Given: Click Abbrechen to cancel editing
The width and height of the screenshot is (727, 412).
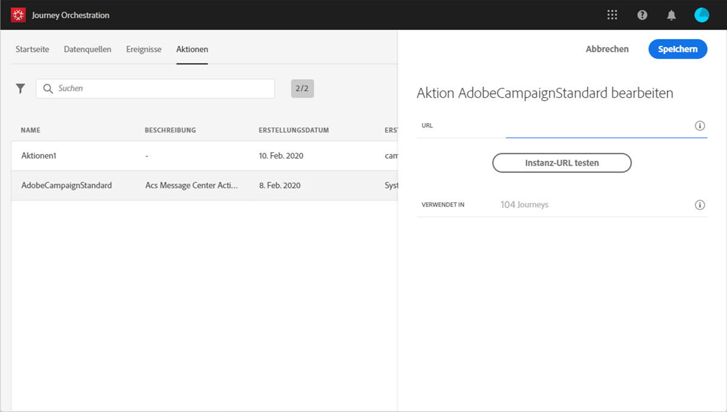Looking at the screenshot, I should point(607,49).
